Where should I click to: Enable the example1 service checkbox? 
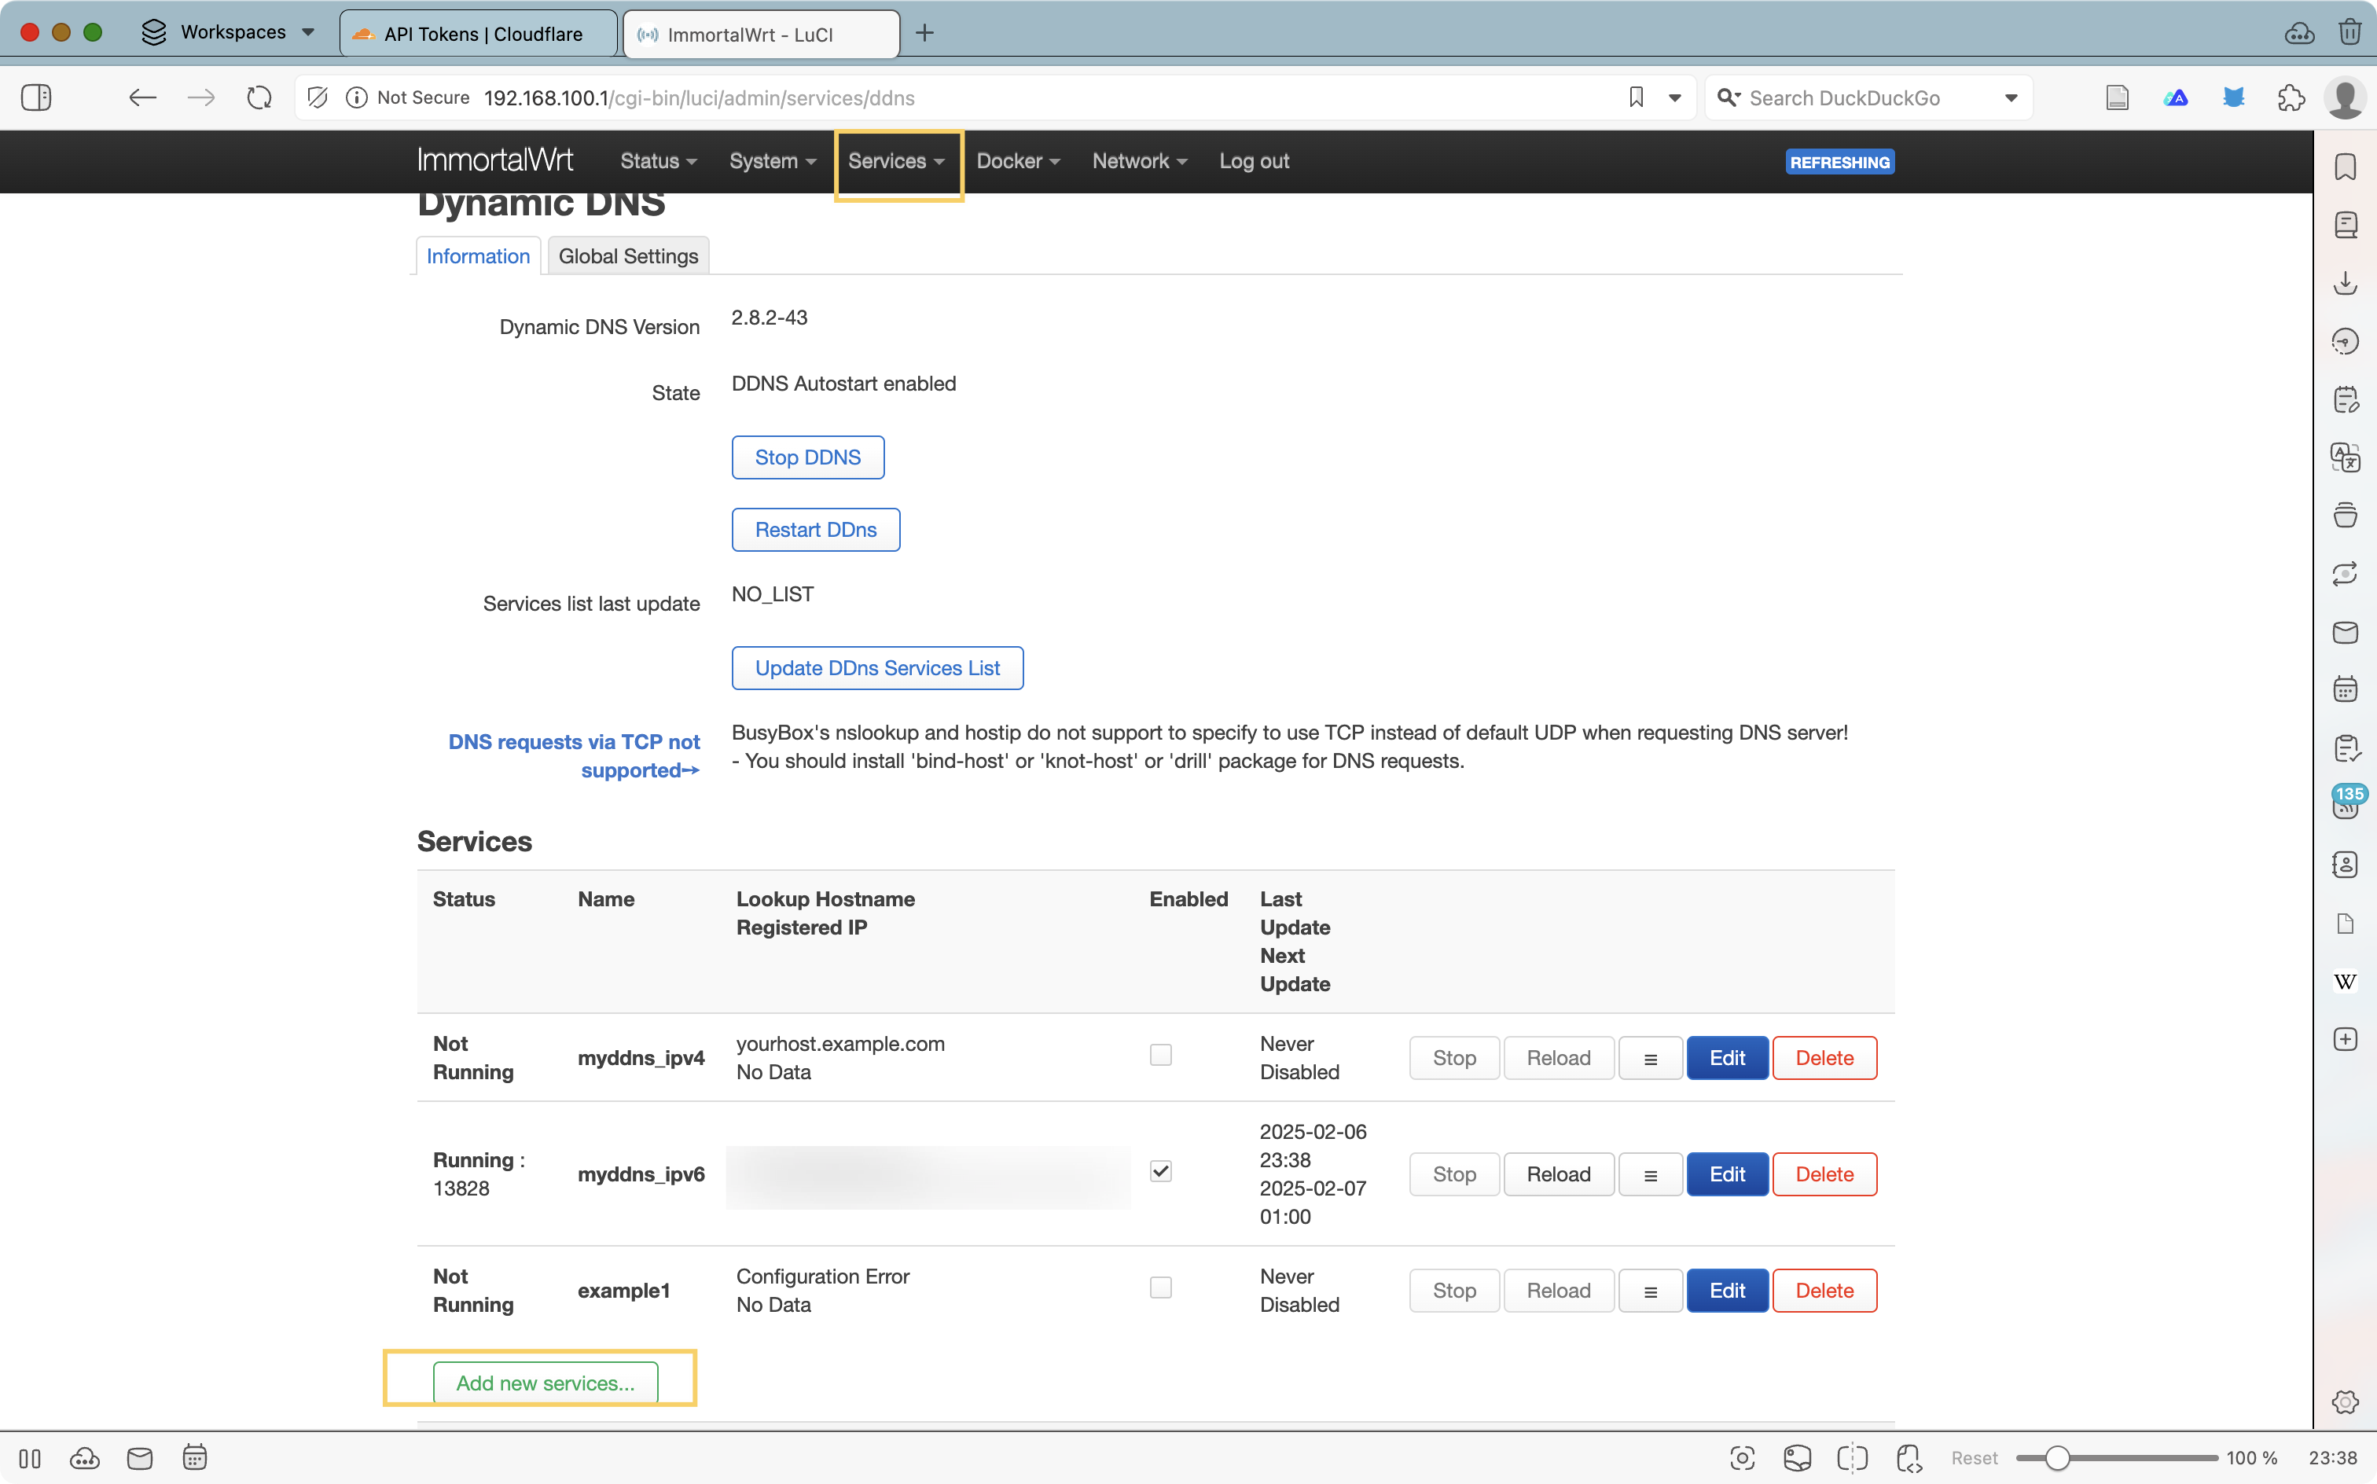click(x=1160, y=1287)
